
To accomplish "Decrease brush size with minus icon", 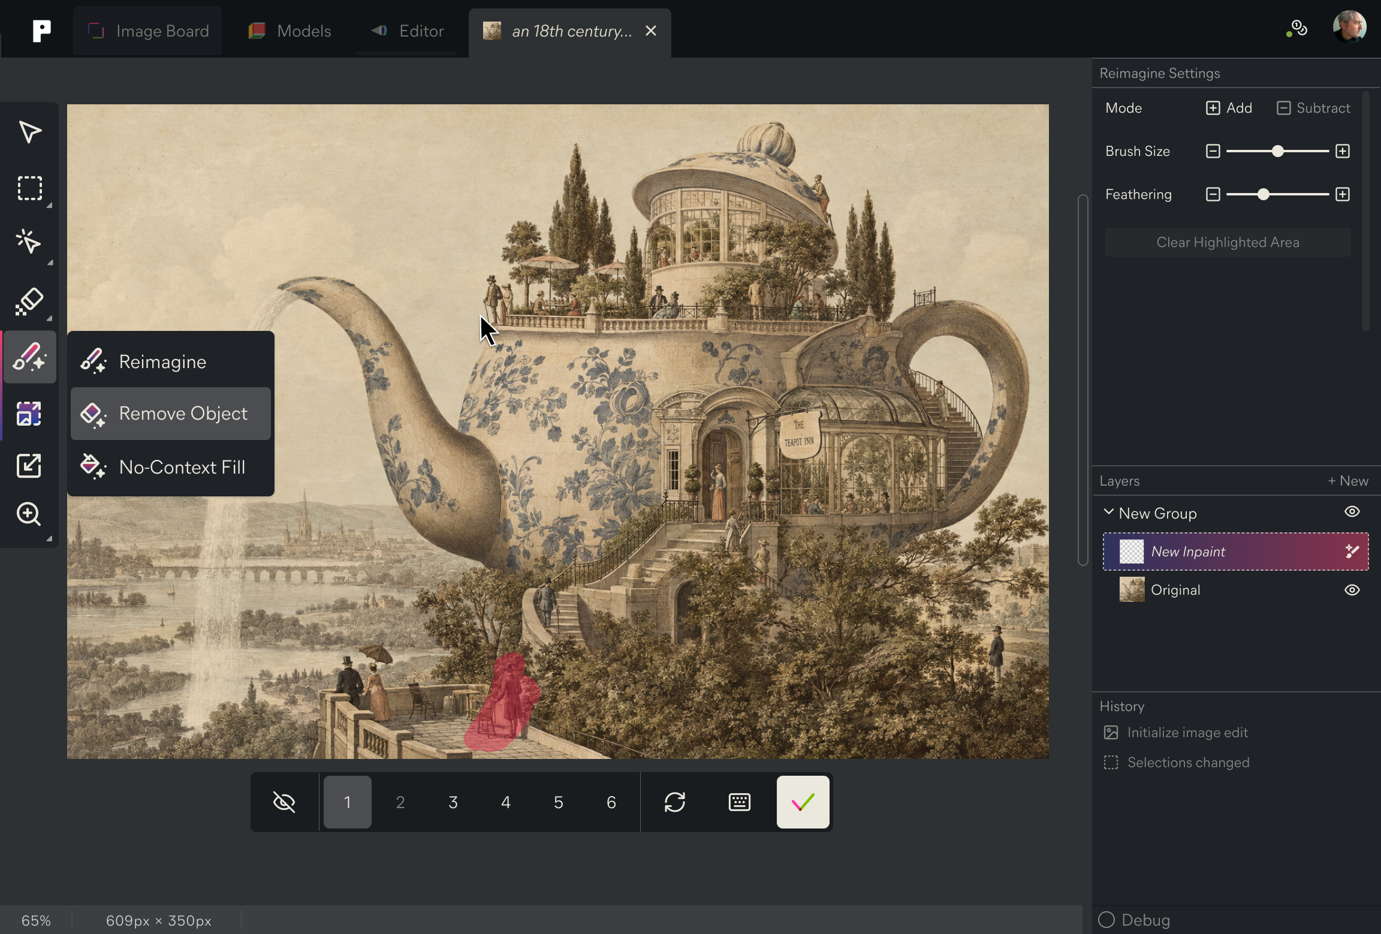I will (1213, 151).
